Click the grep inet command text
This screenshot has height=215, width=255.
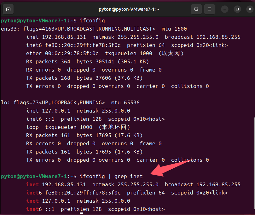[x=128, y=176]
